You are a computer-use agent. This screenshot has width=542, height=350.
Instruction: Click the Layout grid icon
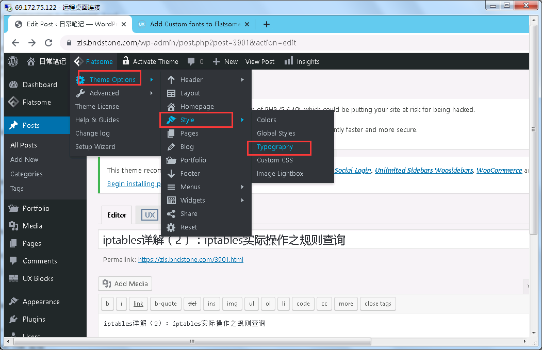click(x=171, y=93)
